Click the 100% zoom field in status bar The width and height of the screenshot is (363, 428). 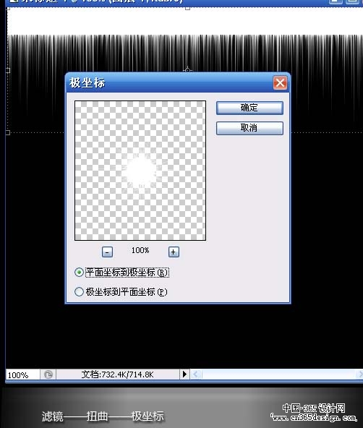coord(23,374)
